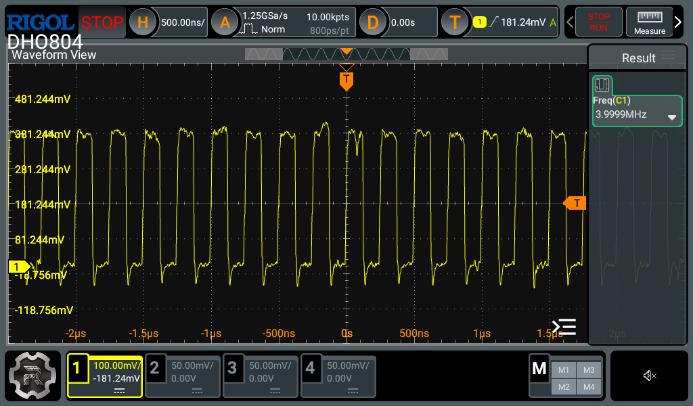Click the frequency measurement icon in Result panel
693x406 pixels.
(x=602, y=85)
